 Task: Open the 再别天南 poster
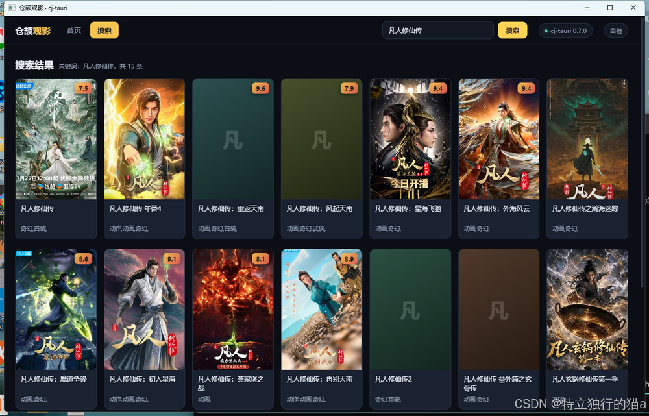tap(322, 310)
